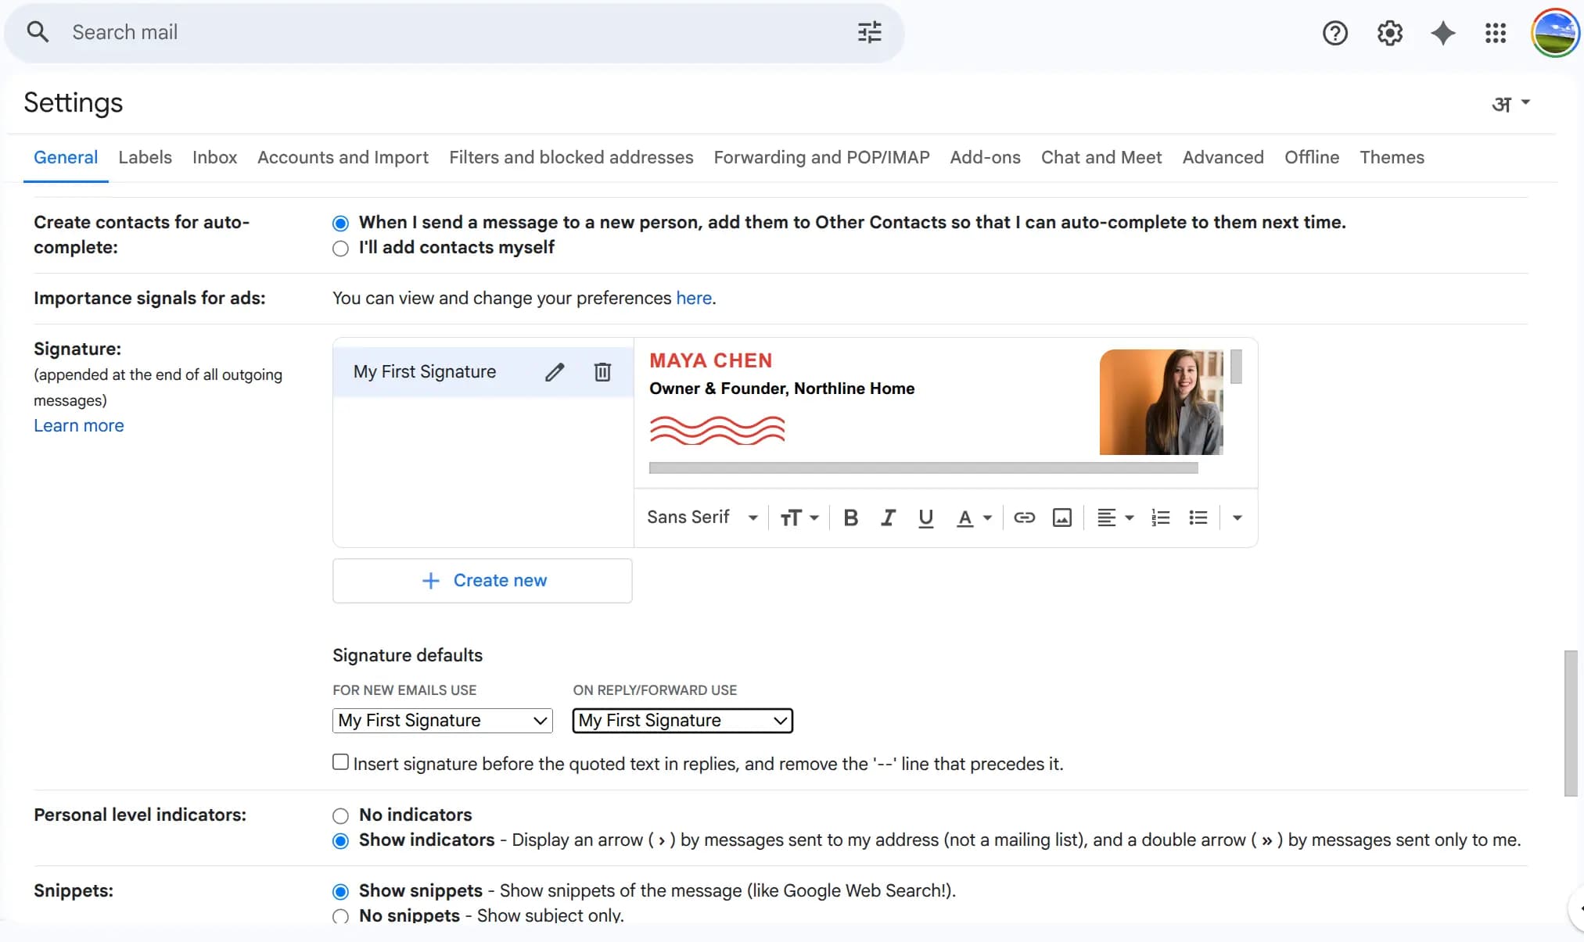Check insert signature before quoted text
The width and height of the screenshot is (1584, 942).
pyautogui.click(x=340, y=762)
